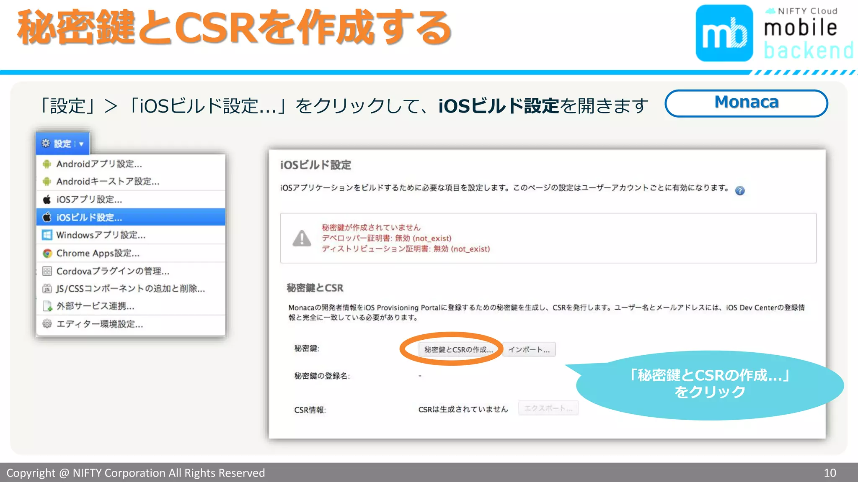Click the blue help question mark icon

(740, 191)
